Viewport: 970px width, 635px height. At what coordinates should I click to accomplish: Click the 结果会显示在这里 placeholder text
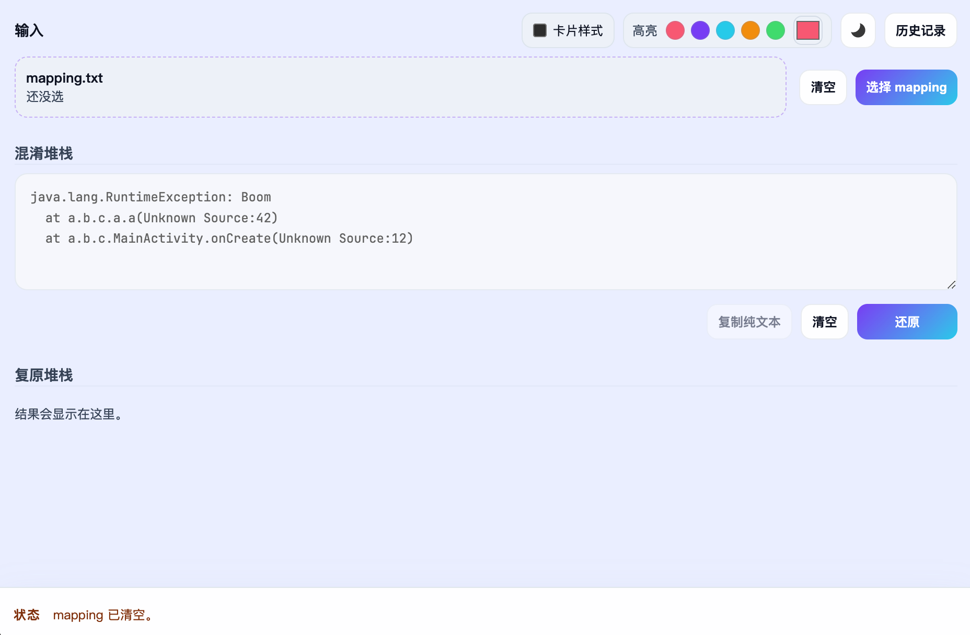pos(69,414)
